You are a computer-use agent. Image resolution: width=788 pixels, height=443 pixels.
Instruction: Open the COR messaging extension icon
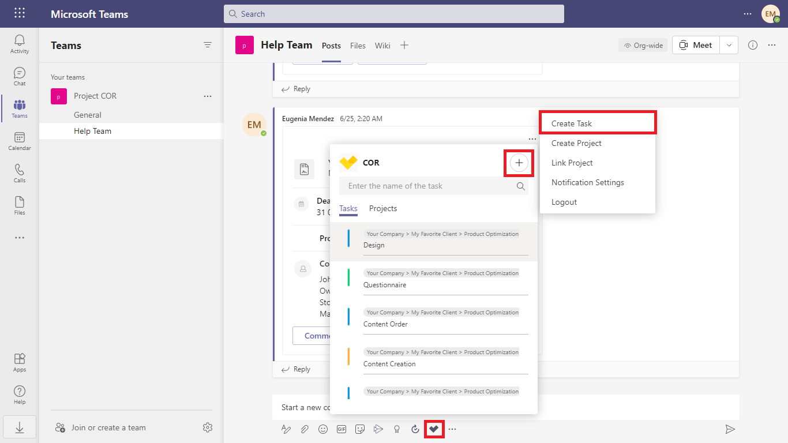tap(434, 429)
